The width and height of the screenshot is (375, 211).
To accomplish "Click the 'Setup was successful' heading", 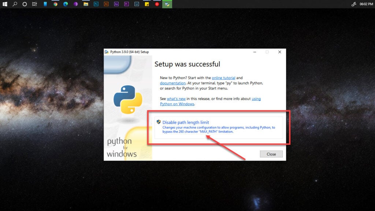I will 187,64.
